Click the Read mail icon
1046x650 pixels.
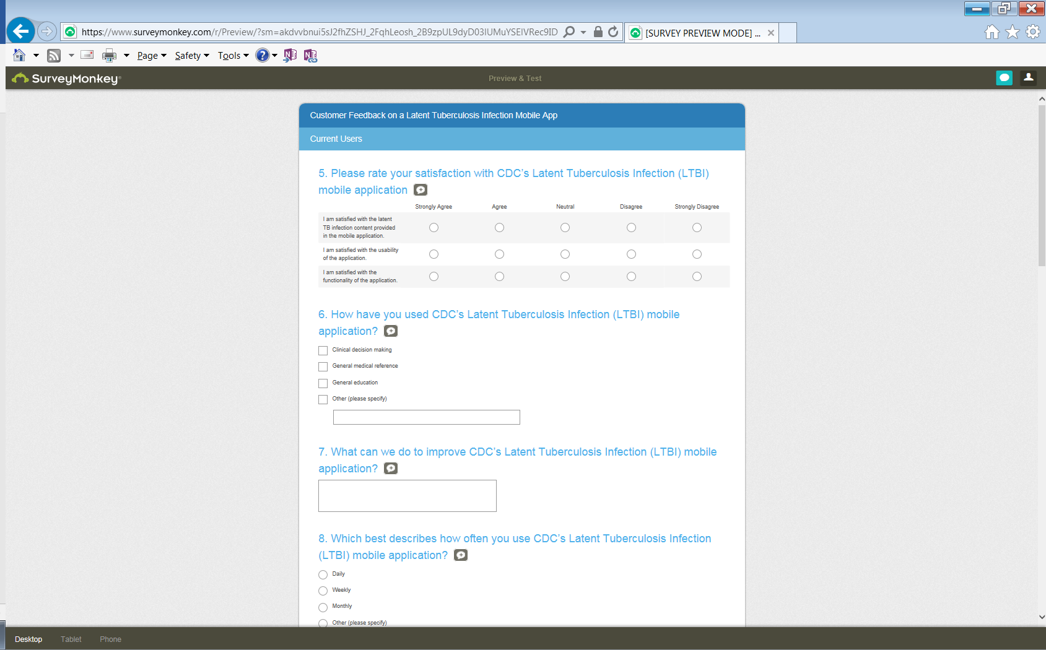tap(87, 55)
